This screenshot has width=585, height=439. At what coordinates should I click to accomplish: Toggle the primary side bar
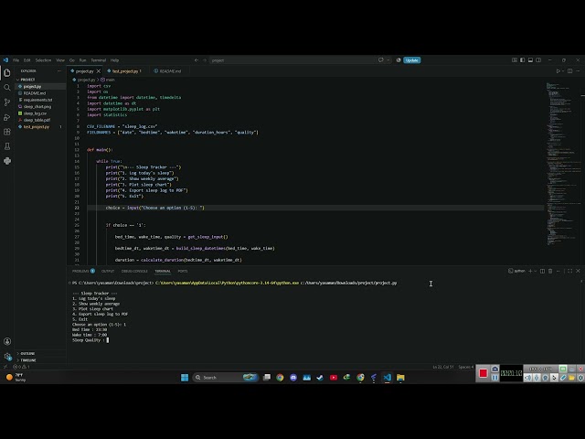pos(522,60)
